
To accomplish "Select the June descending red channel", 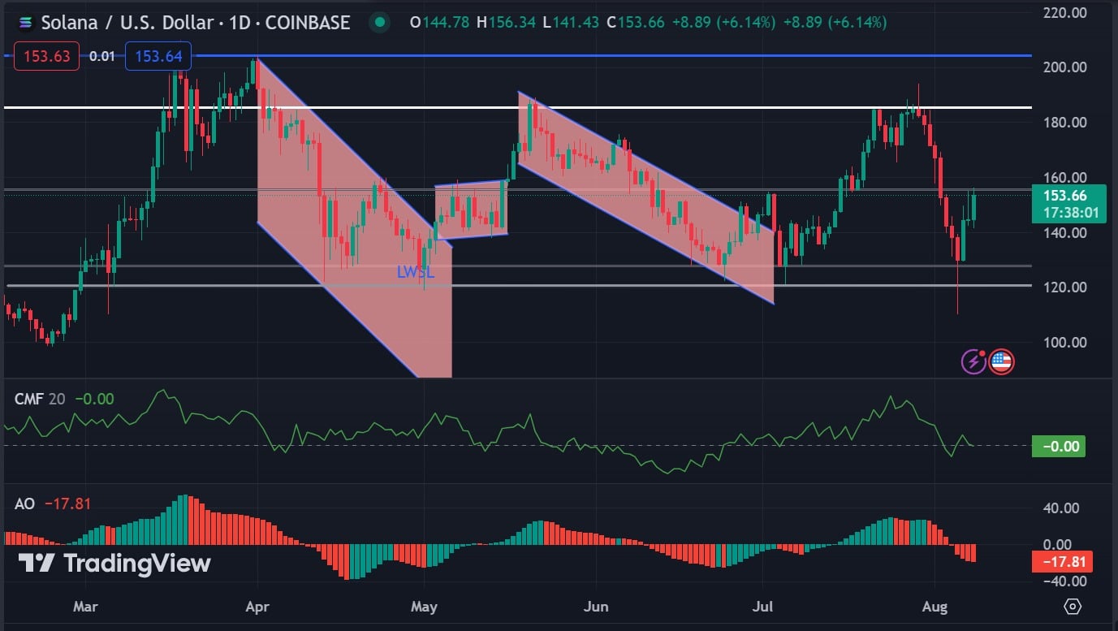I will click(646, 197).
